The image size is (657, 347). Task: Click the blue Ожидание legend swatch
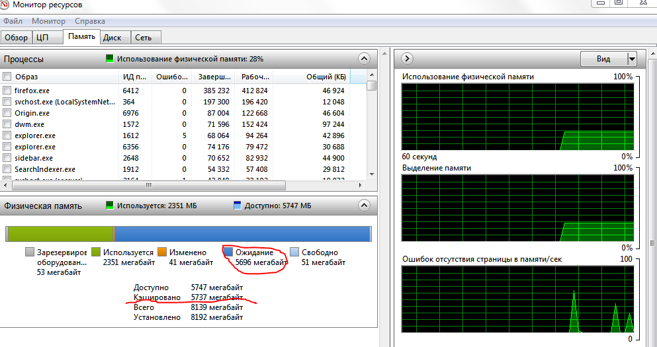point(228,252)
